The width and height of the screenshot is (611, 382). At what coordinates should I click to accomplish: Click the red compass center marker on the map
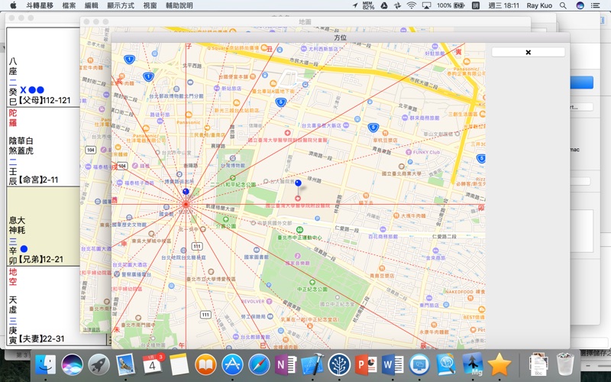tap(186, 205)
